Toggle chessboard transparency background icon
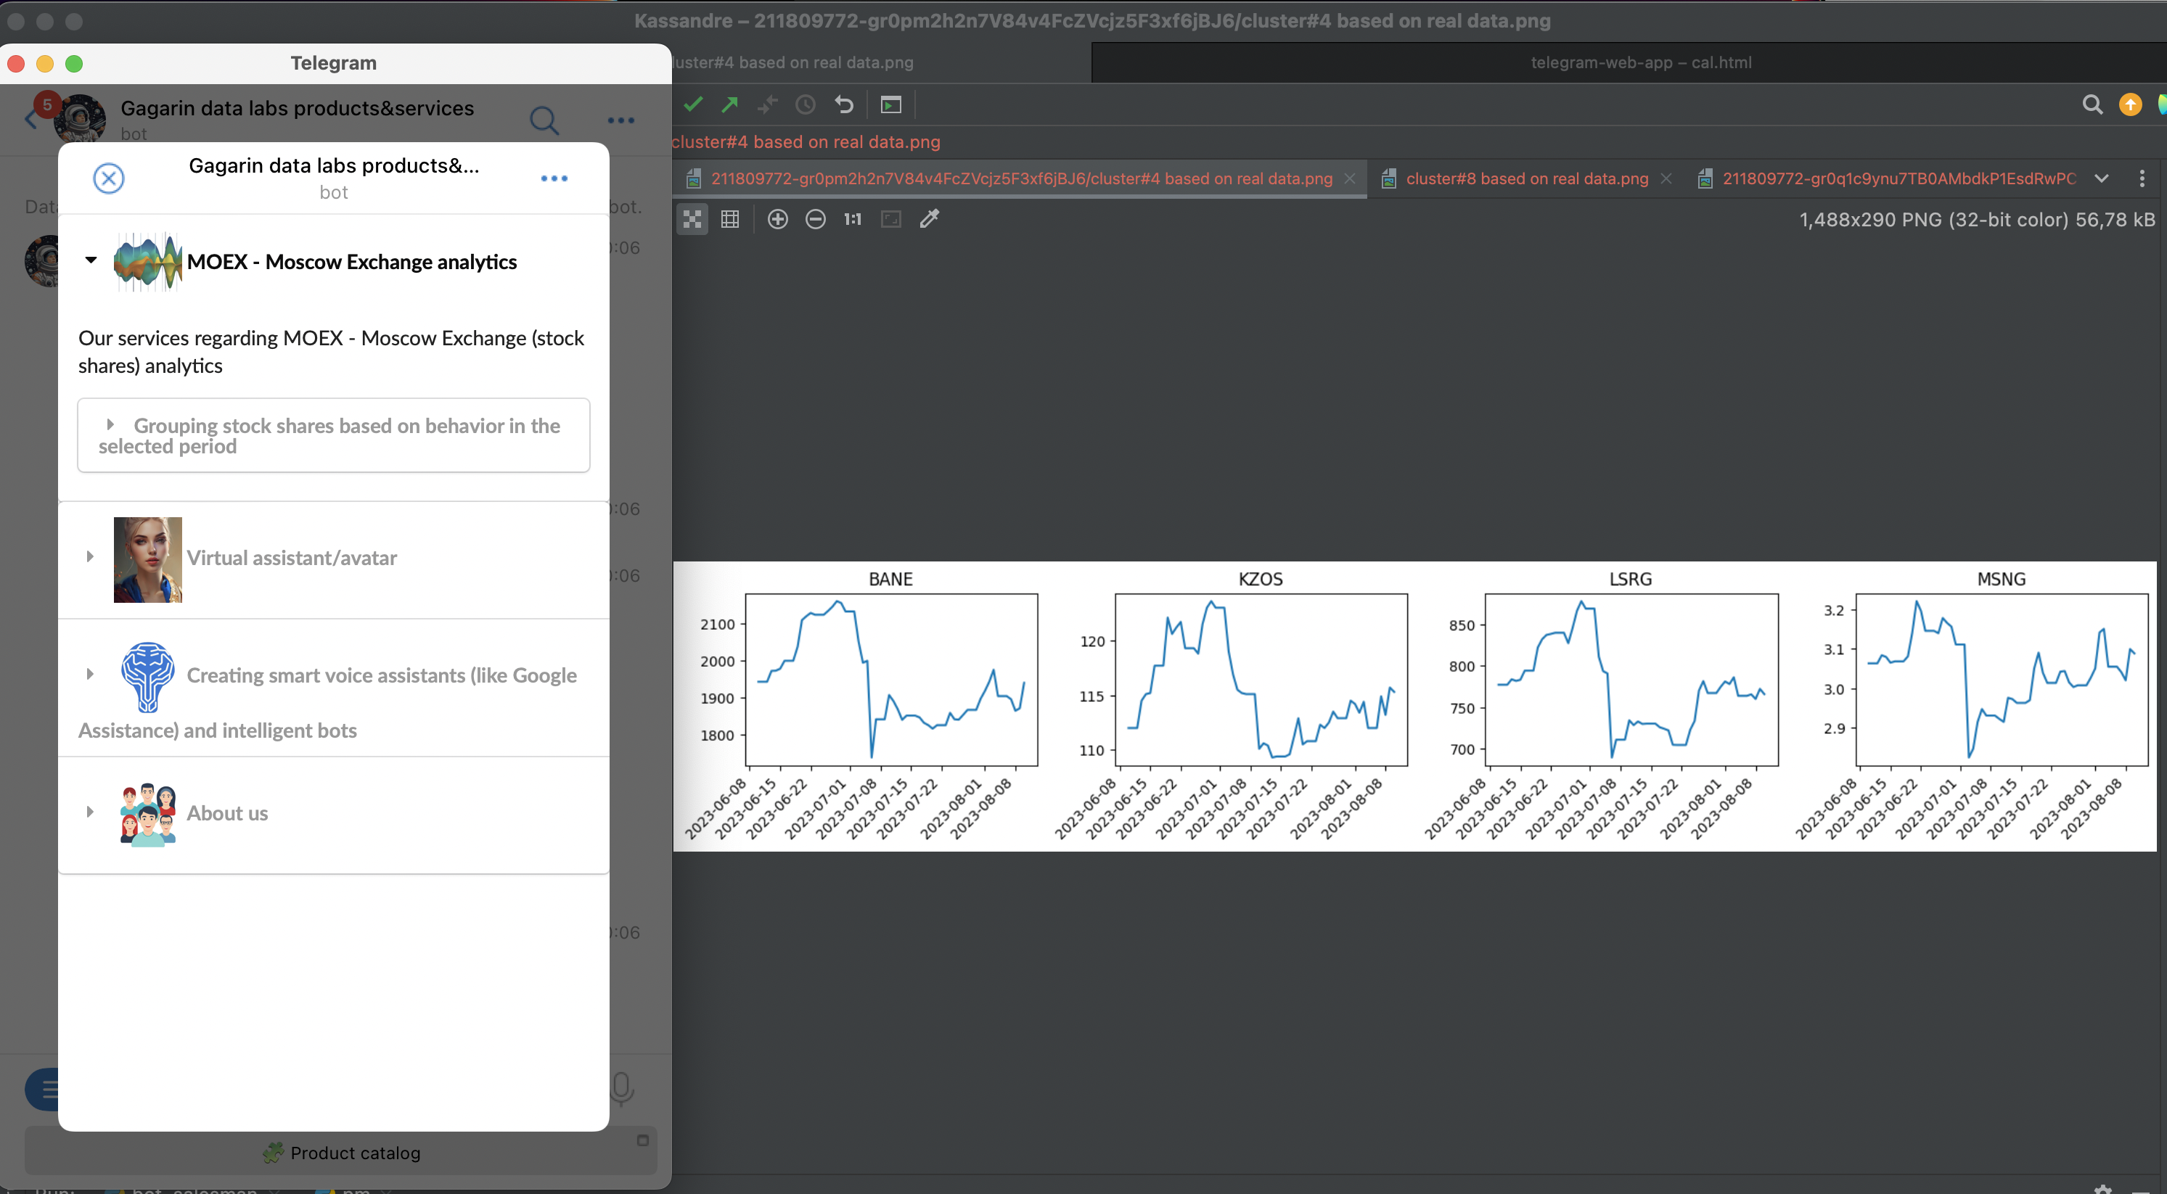The width and height of the screenshot is (2167, 1194). point(692,220)
